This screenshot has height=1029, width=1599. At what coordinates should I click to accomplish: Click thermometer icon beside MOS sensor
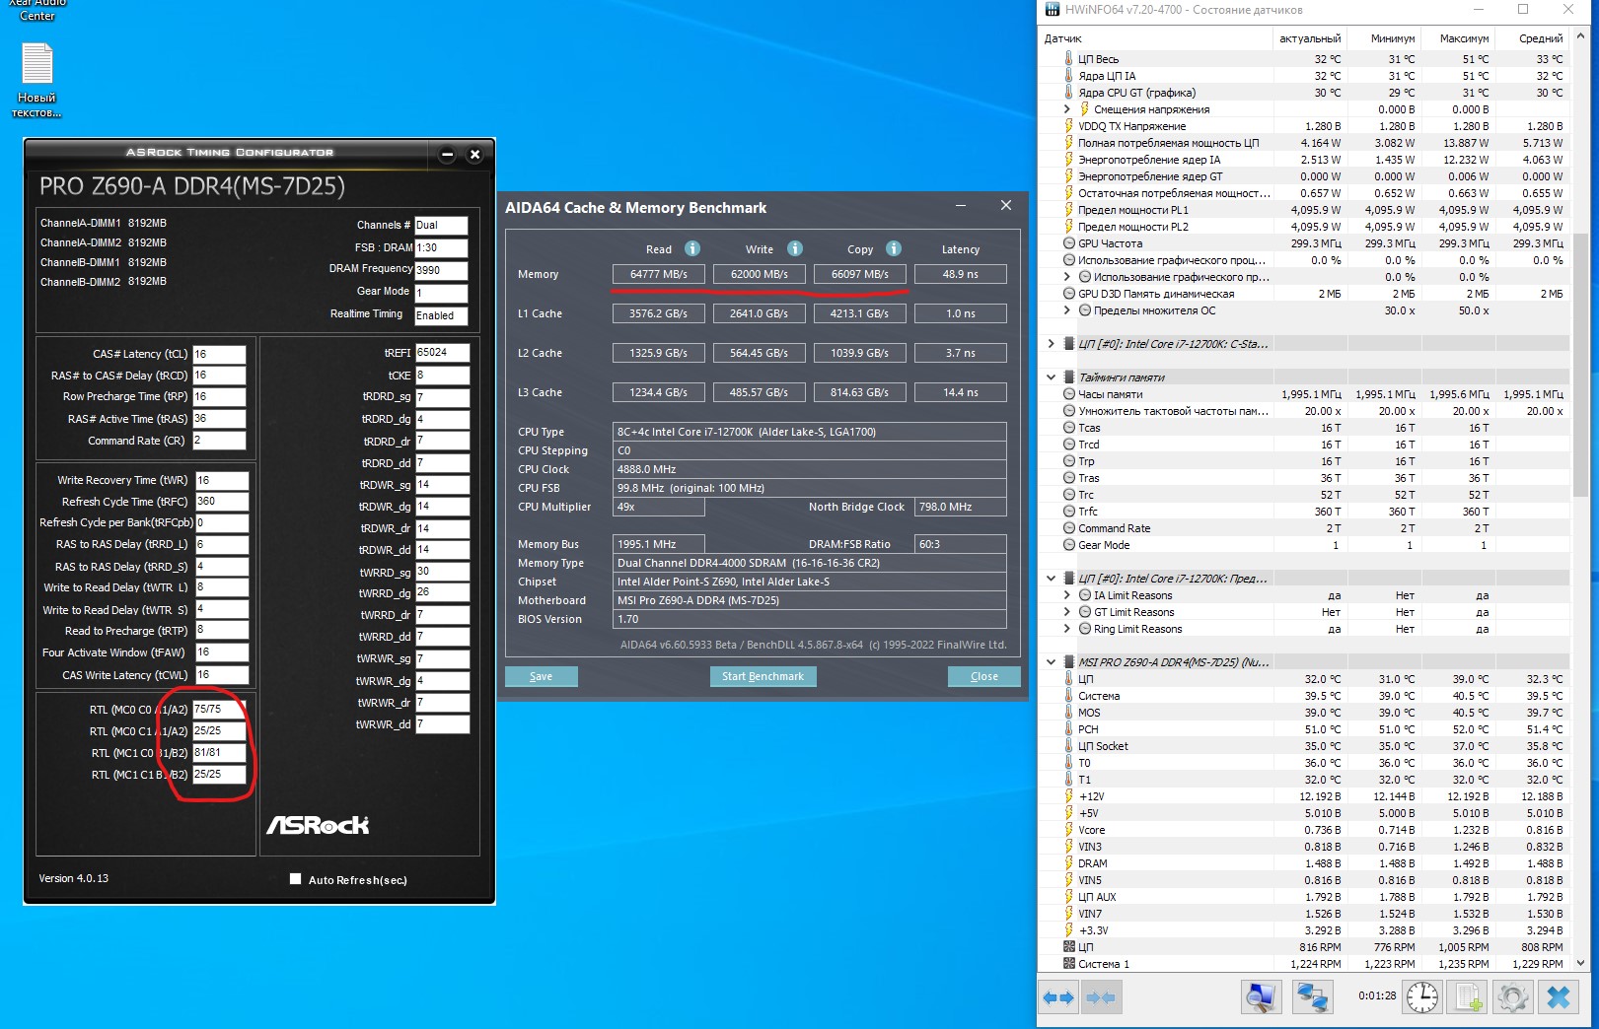[x=1068, y=713]
